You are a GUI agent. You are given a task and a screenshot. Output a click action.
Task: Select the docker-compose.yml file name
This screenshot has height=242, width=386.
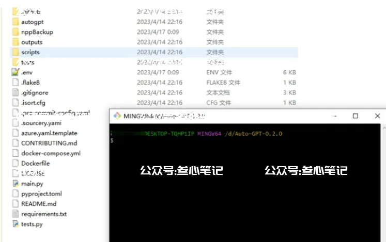pos(51,153)
